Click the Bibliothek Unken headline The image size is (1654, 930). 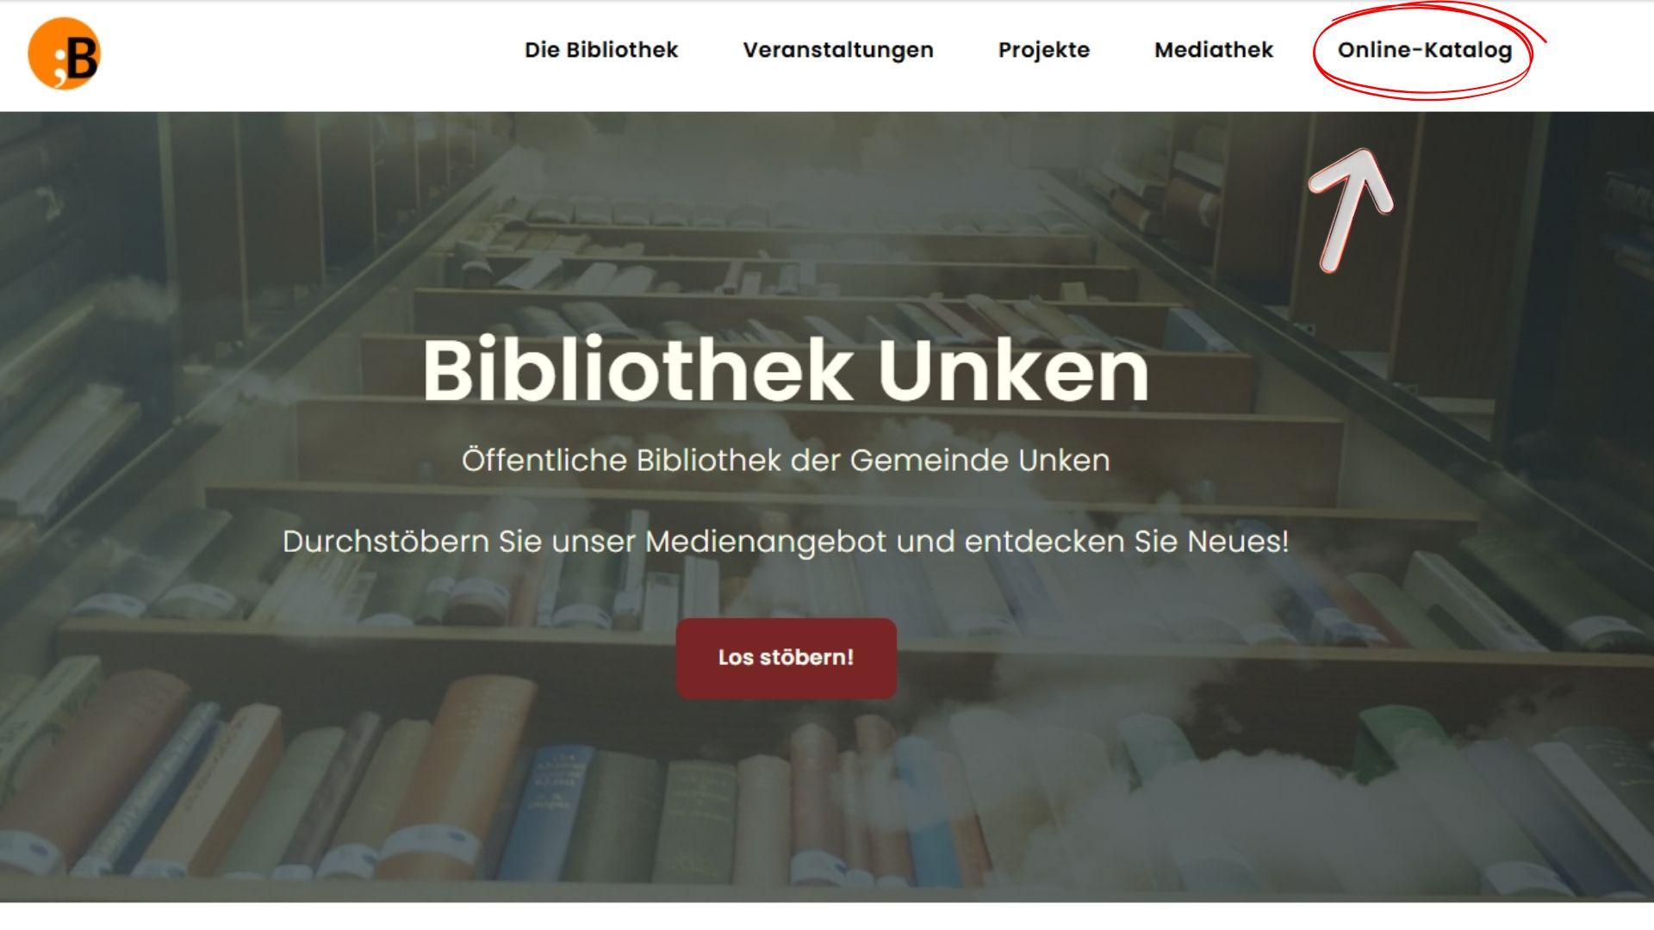pos(786,370)
